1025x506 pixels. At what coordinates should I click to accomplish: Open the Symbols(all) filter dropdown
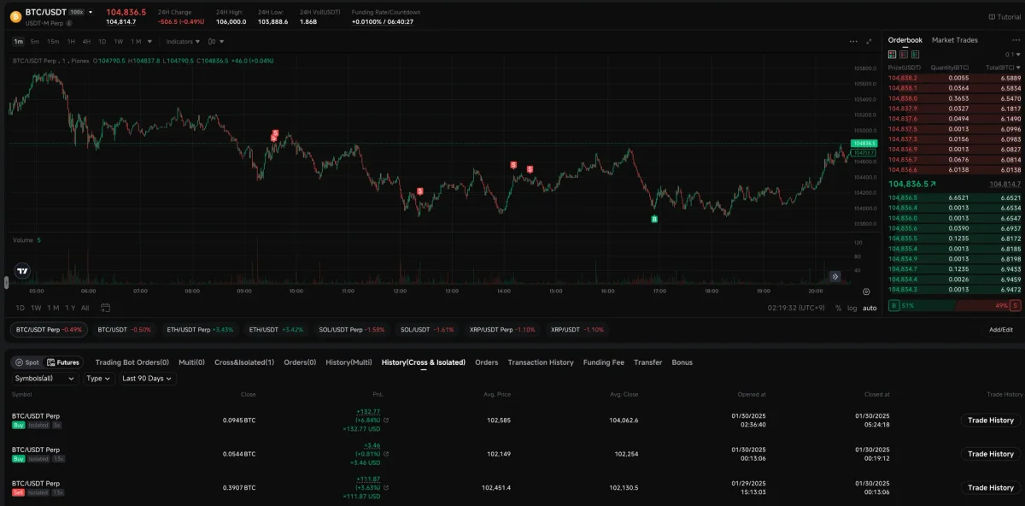click(45, 378)
